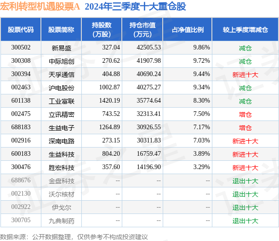Select stock name 天孚通信
The height and width of the screenshot is (241, 279).
click(x=62, y=75)
